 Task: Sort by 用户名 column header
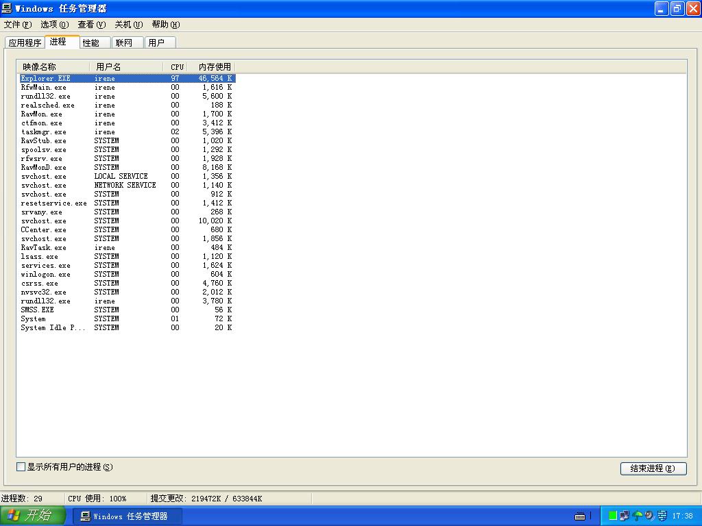pyautogui.click(x=127, y=67)
